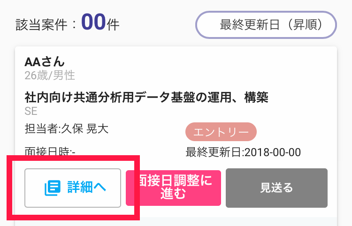Click the job title 社内向け共通分析用データ基盤の運用、構築
This screenshot has width=352, height=226.
(146, 98)
